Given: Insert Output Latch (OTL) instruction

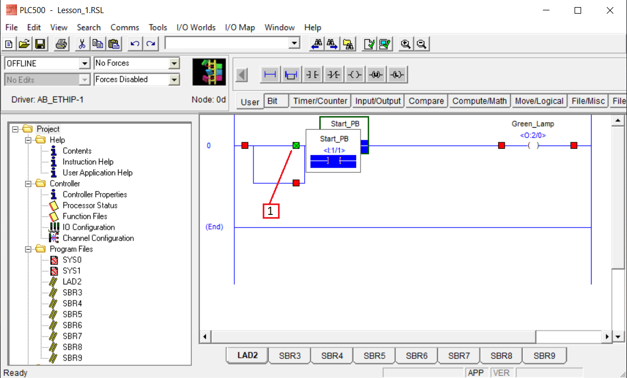Looking at the screenshot, I should click(x=397, y=75).
